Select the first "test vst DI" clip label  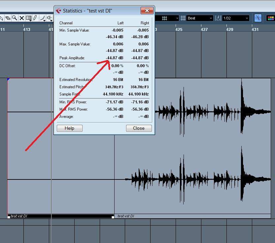point(19,216)
